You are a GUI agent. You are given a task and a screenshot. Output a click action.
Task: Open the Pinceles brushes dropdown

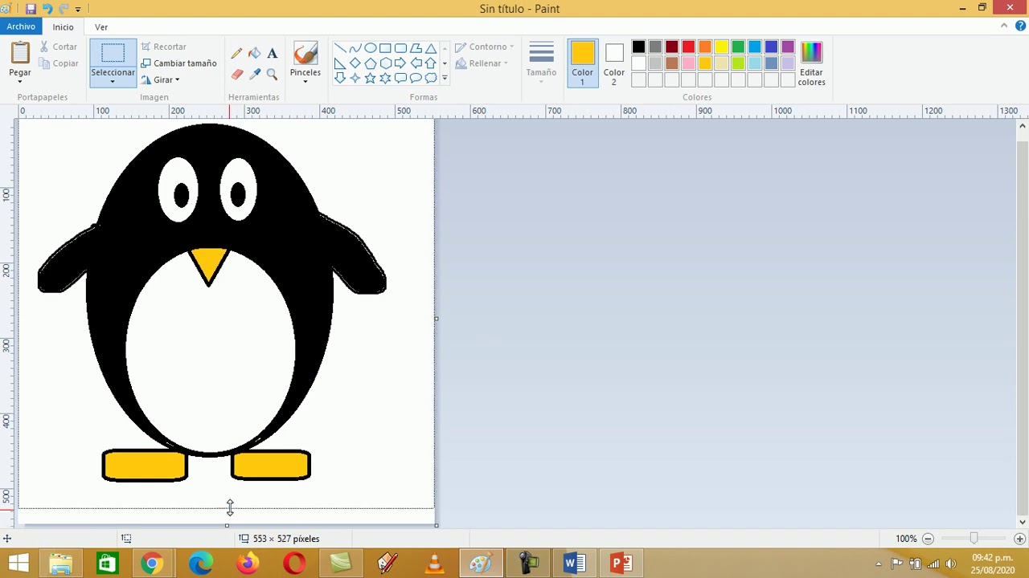(305, 81)
